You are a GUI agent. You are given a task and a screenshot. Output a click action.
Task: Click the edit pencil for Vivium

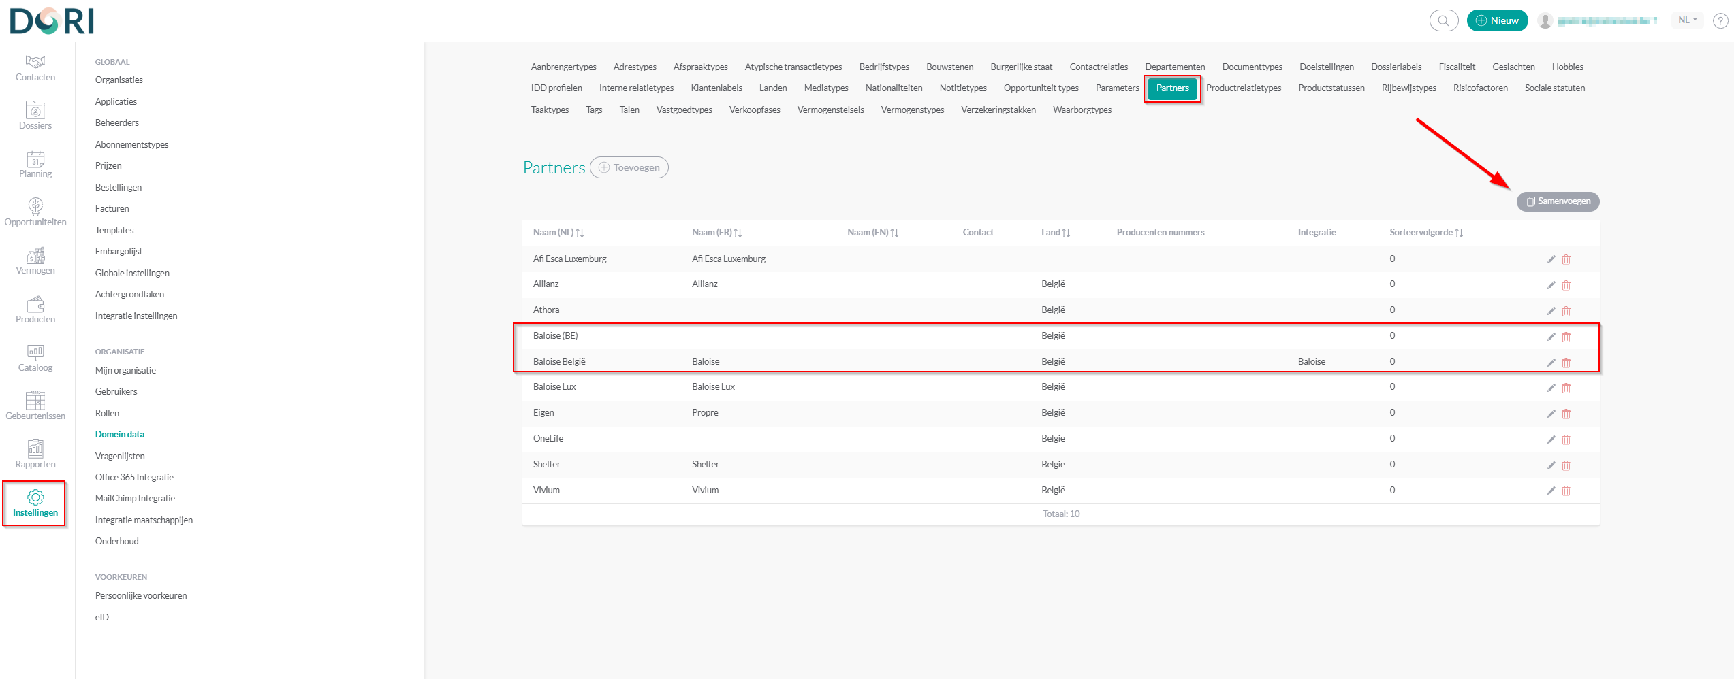(x=1551, y=491)
